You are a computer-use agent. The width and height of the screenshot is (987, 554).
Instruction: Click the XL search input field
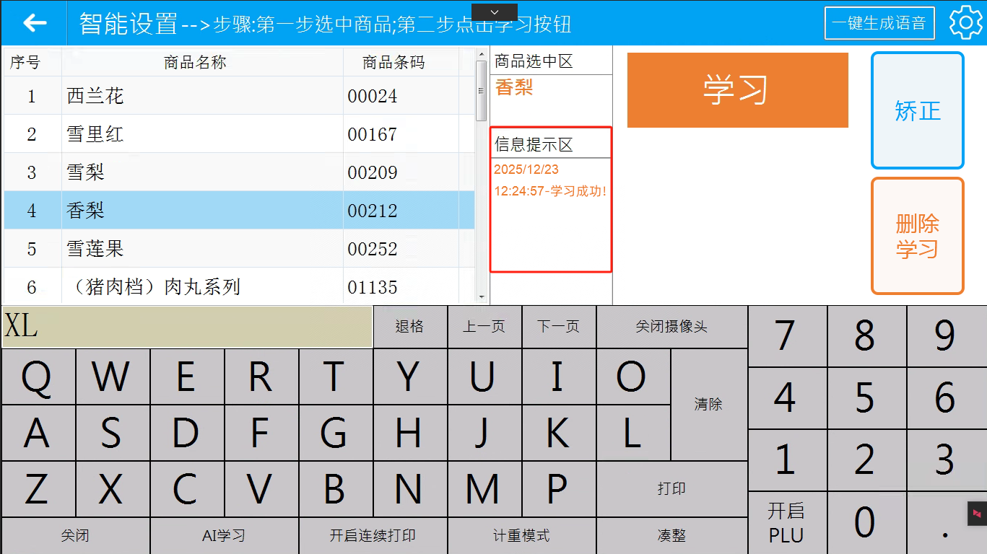[x=187, y=327]
